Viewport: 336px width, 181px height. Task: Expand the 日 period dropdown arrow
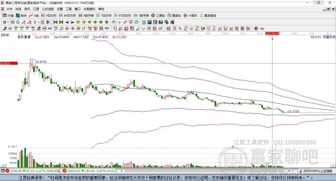[x=8, y=22]
